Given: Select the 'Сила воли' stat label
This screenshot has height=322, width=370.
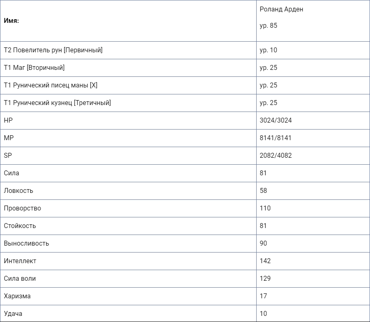Looking at the screenshot, I should point(20,278).
